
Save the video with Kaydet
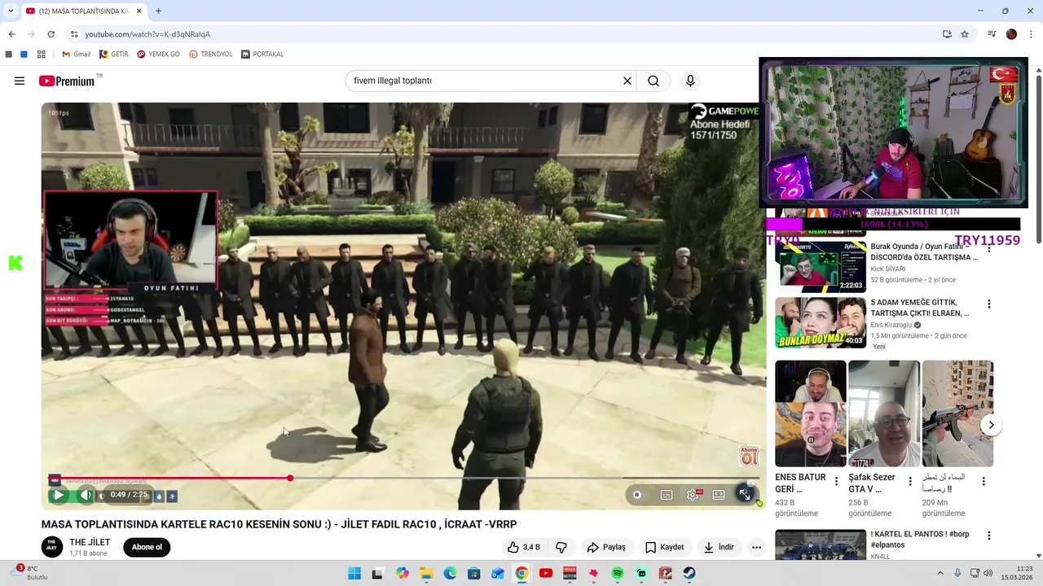[x=665, y=547]
